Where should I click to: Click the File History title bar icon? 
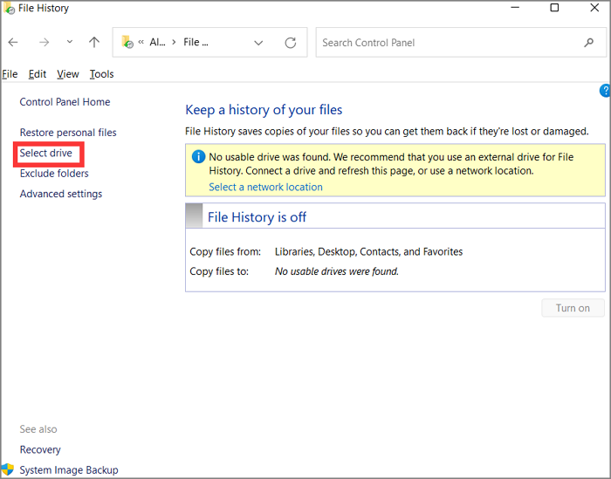pos(9,9)
